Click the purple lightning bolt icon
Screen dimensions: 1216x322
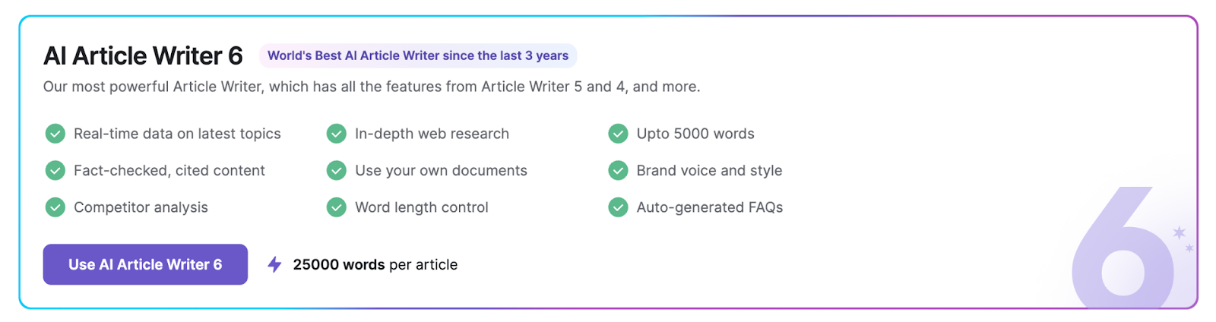[x=275, y=264]
